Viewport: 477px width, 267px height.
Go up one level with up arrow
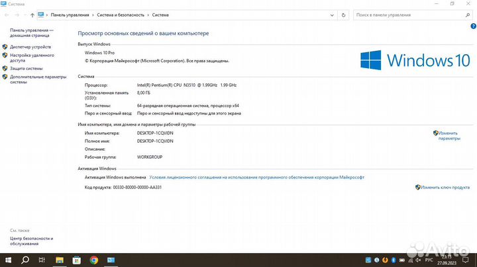[32, 15]
